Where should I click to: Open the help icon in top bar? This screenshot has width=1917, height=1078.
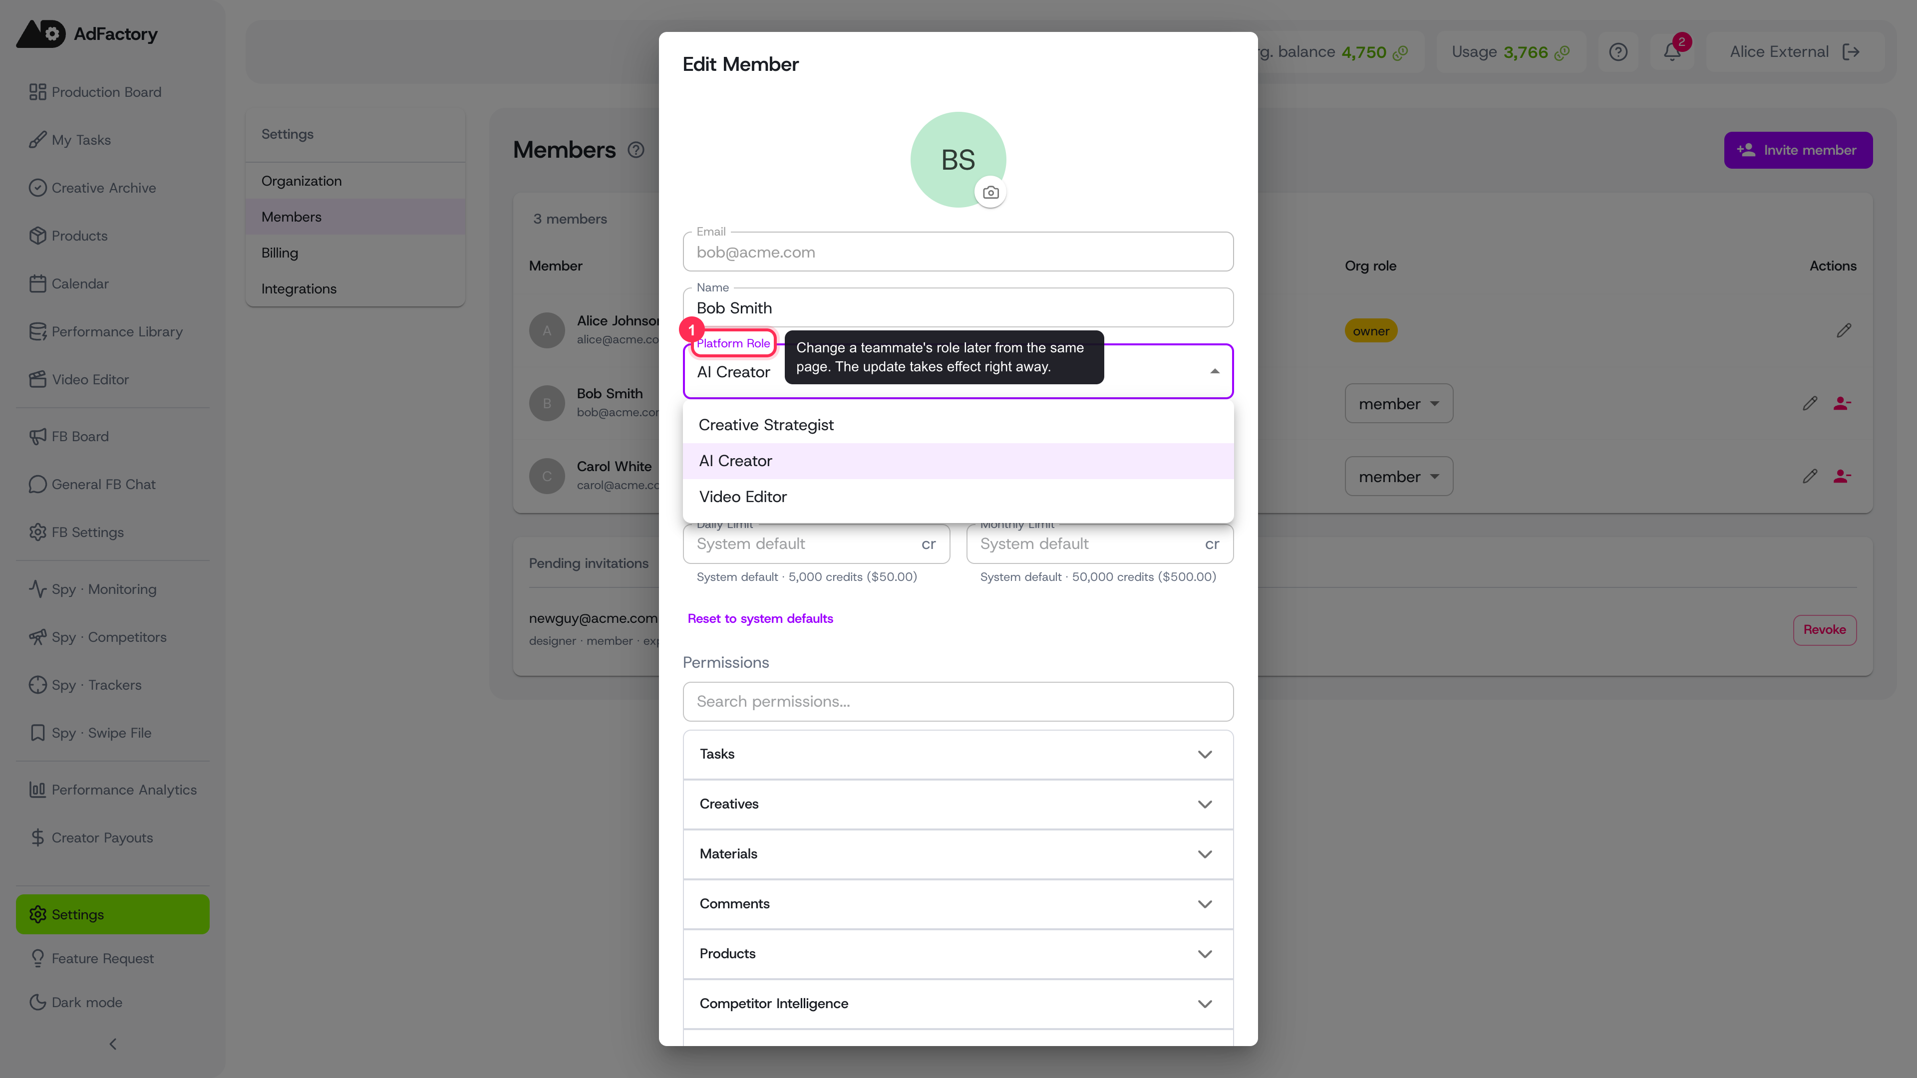(1618, 52)
